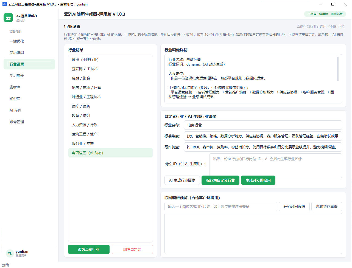
Task: Open AI 设置 page
Action: [x=29, y=110]
